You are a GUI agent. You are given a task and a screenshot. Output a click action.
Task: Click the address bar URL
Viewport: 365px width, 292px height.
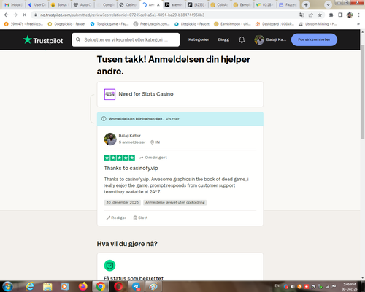tap(123, 15)
